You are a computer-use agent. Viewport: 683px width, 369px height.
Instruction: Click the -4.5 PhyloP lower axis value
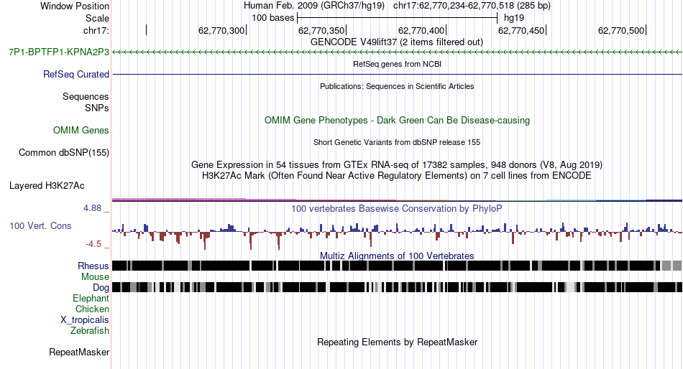coord(93,244)
